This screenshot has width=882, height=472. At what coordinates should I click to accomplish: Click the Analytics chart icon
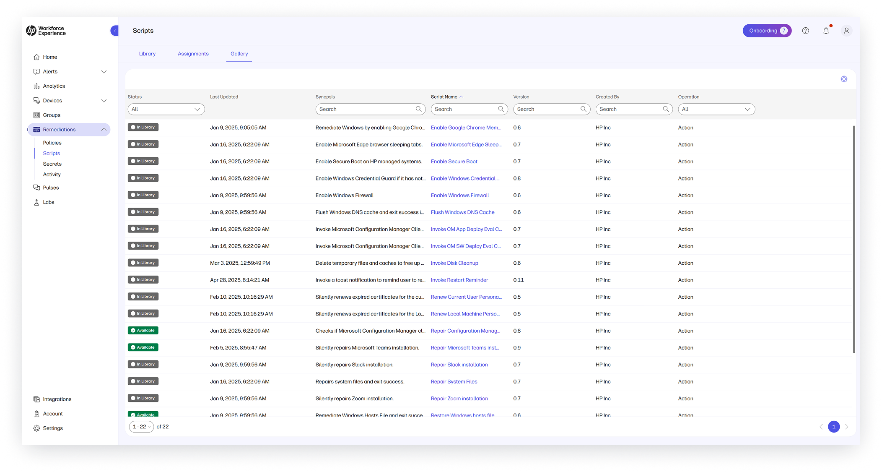[36, 86]
